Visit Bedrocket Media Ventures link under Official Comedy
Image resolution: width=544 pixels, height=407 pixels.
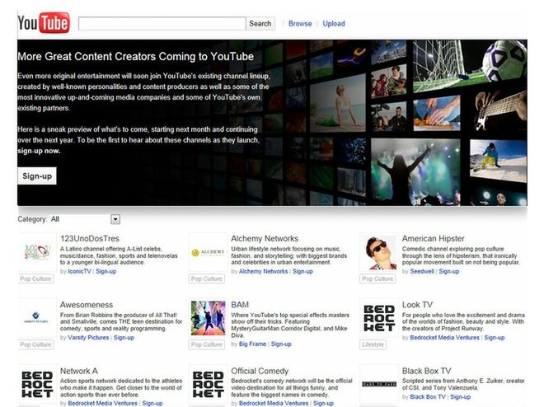pos(274,403)
